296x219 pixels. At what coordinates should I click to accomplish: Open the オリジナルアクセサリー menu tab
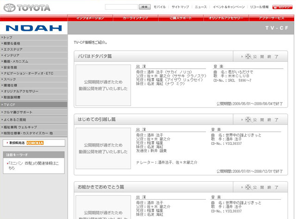pos(226,18)
